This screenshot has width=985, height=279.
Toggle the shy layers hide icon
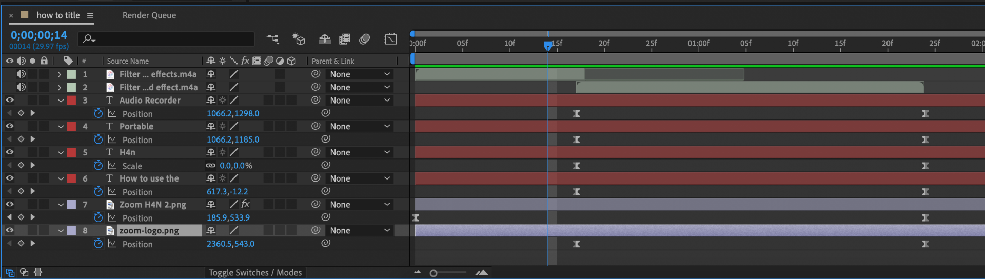point(324,39)
